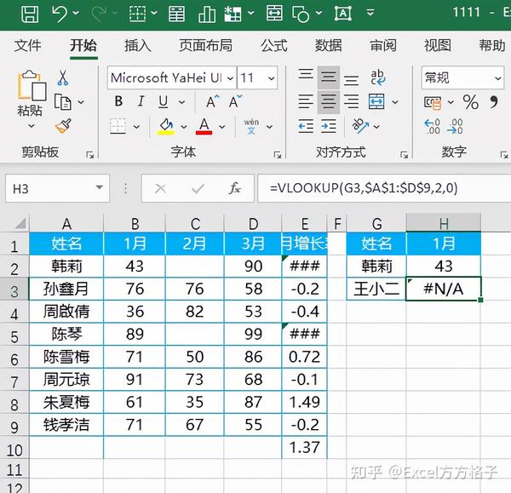511x493 pixels.
Task: Select column H header
Action: tap(444, 224)
